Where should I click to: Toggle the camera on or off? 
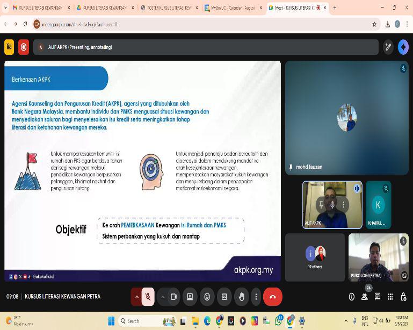[x=173, y=297]
